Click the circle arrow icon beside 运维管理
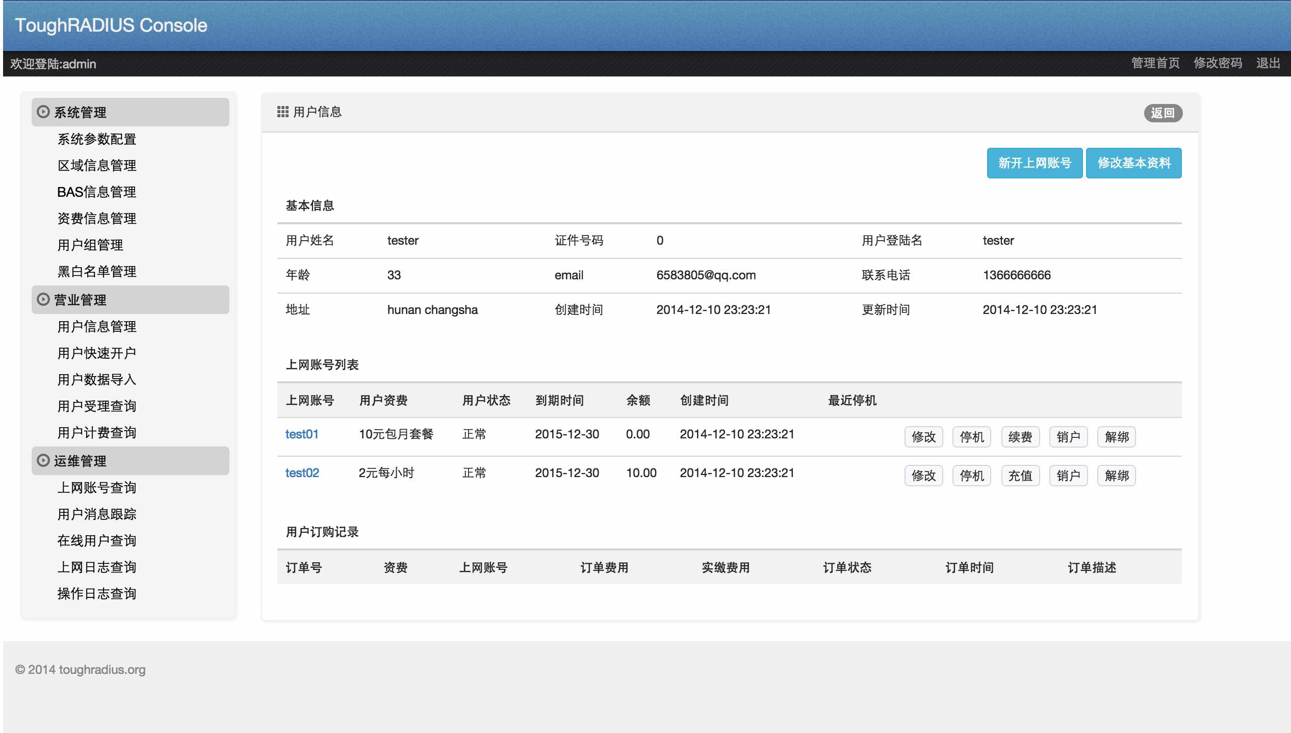 (43, 460)
